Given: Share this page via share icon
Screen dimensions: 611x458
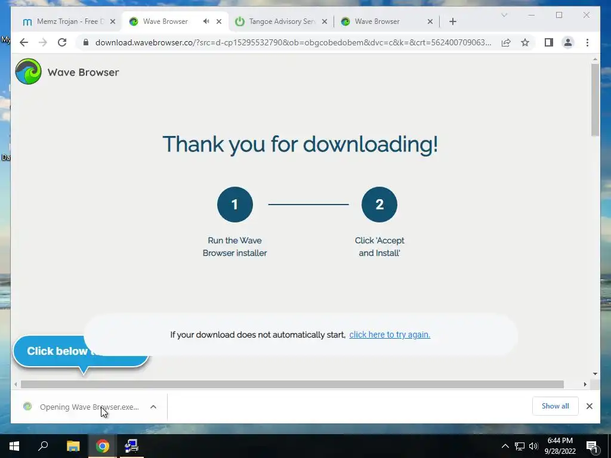Looking at the screenshot, I should [x=506, y=42].
